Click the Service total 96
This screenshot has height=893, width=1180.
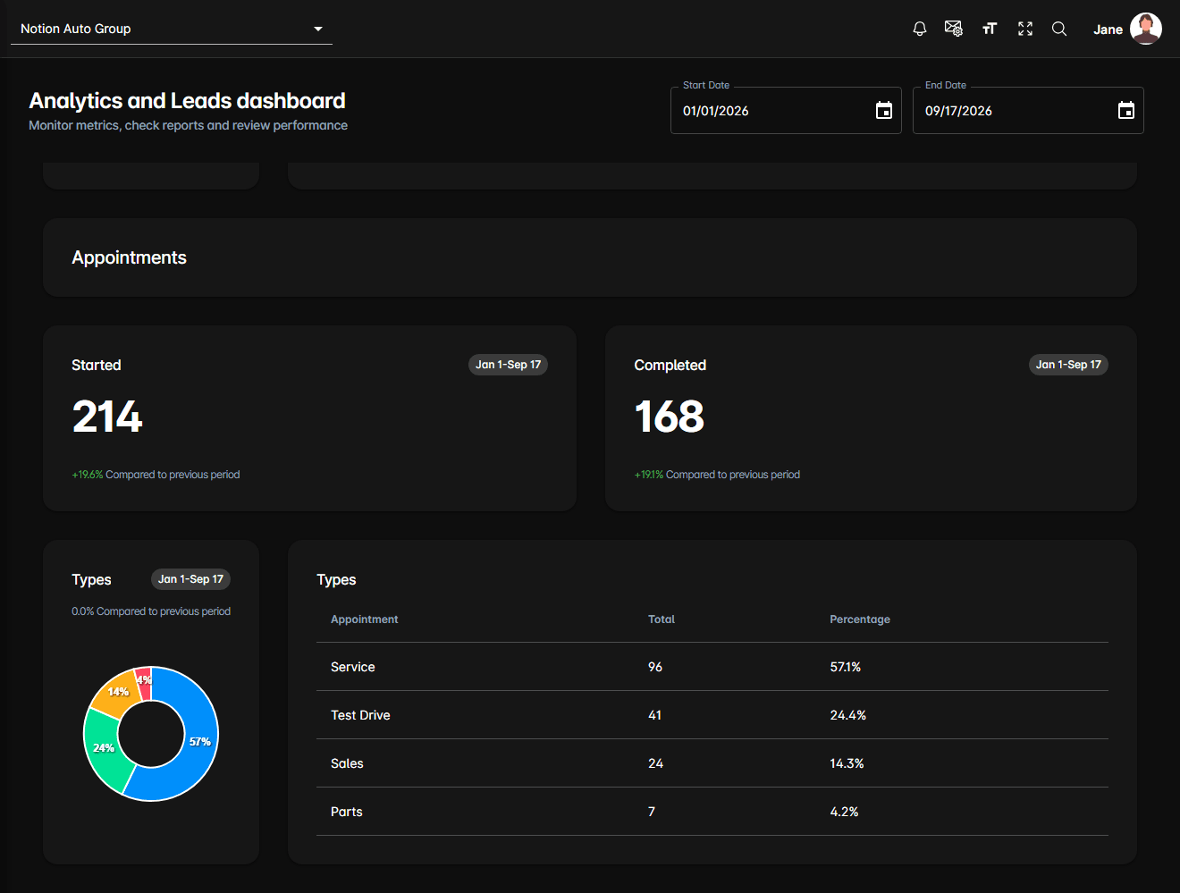pos(655,667)
